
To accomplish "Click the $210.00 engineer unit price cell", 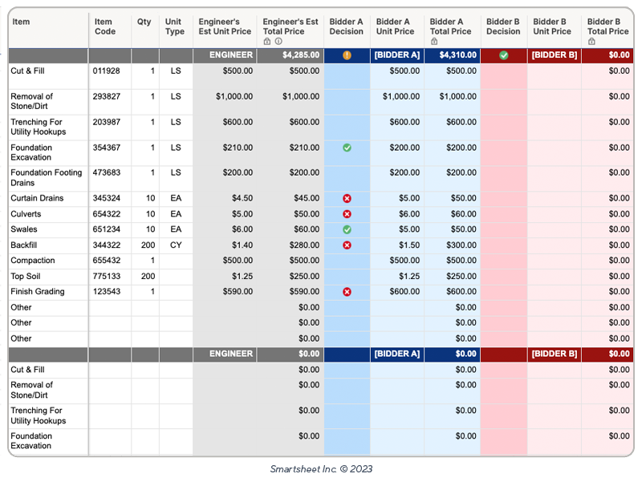I will click(225, 152).
